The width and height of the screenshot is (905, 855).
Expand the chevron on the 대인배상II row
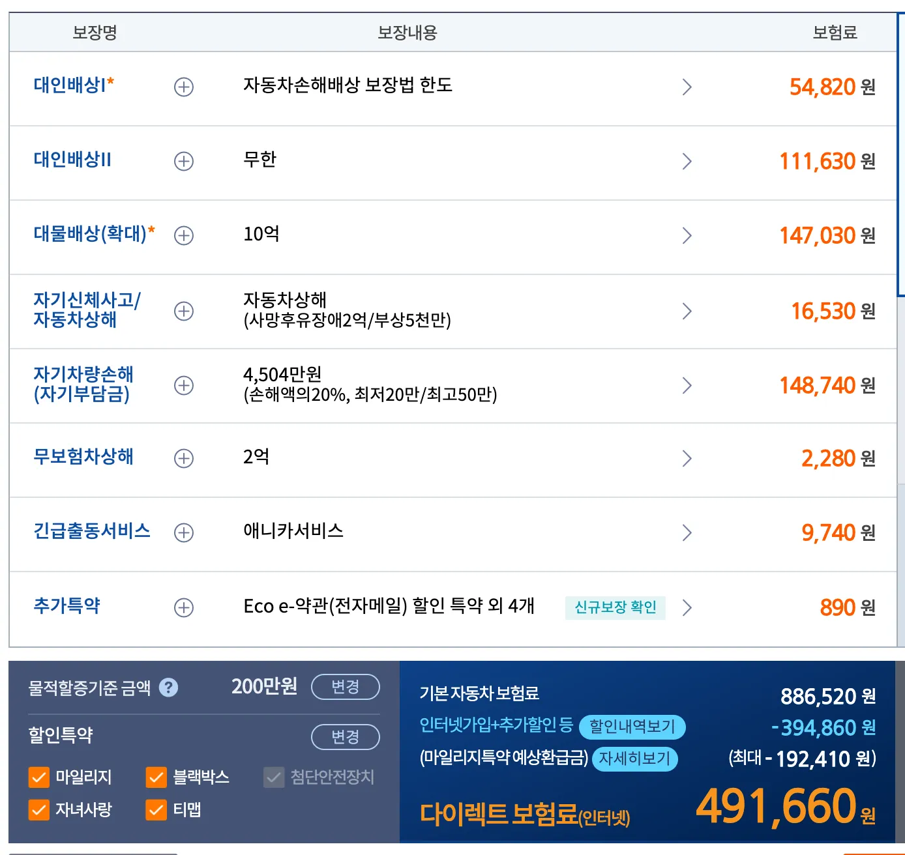tap(687, 161)
